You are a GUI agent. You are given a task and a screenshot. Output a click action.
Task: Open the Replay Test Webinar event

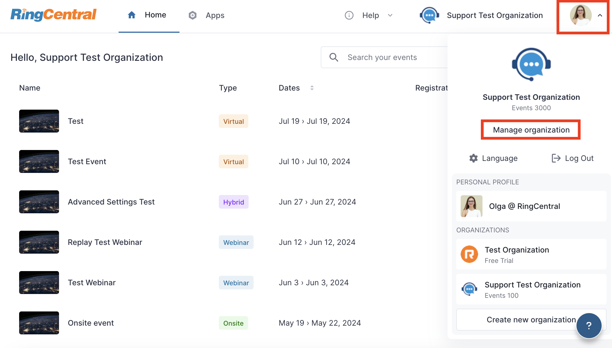[105, 242]
